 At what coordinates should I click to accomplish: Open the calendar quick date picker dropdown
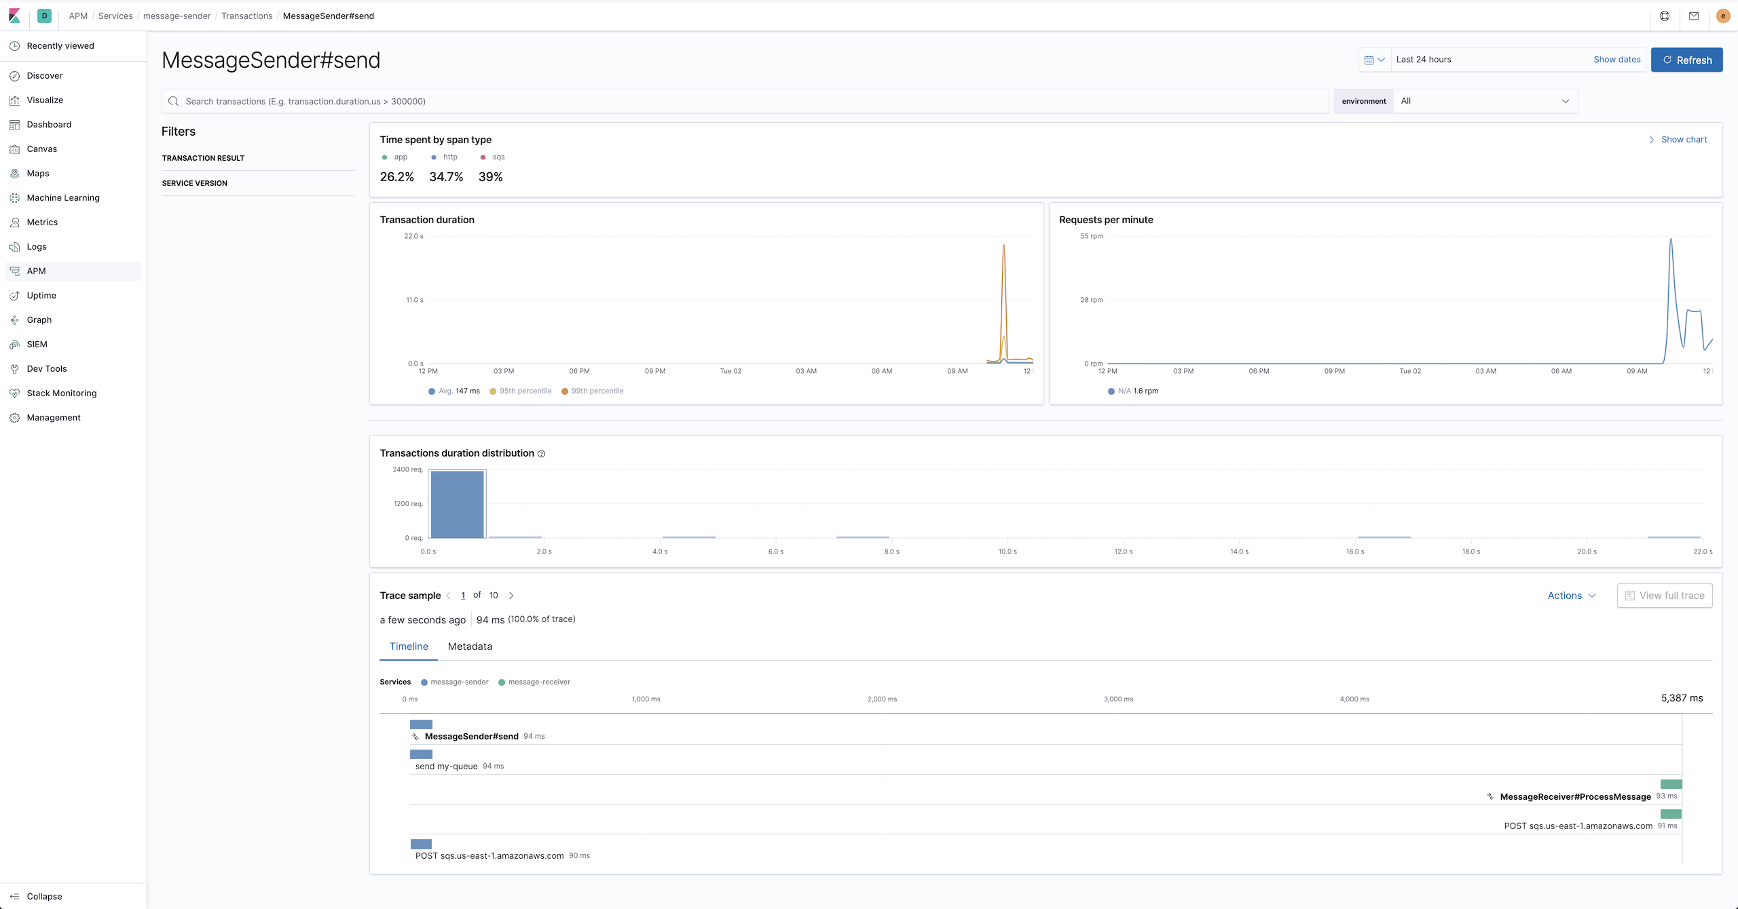pos(1374,60)
